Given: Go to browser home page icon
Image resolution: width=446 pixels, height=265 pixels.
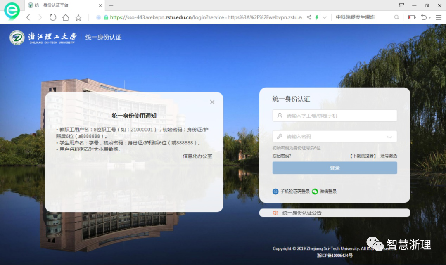Looking at the screenshot, I should pos(65,17).
